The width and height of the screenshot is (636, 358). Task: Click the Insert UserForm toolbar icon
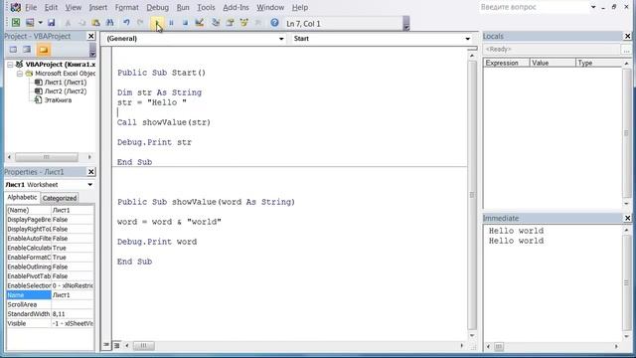click(x=30, y=23)
